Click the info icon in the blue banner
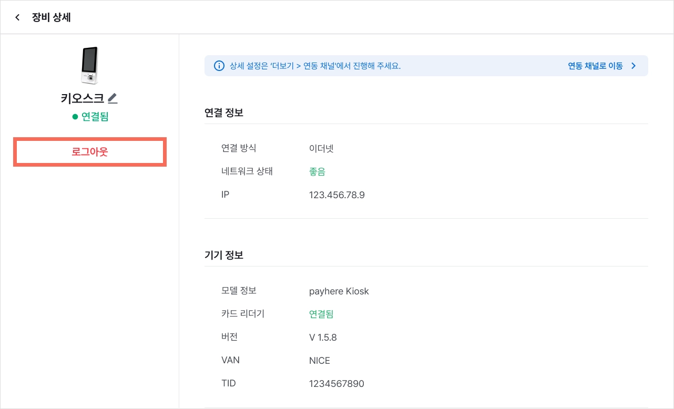674x409 pixels. [x=219, y=66]
